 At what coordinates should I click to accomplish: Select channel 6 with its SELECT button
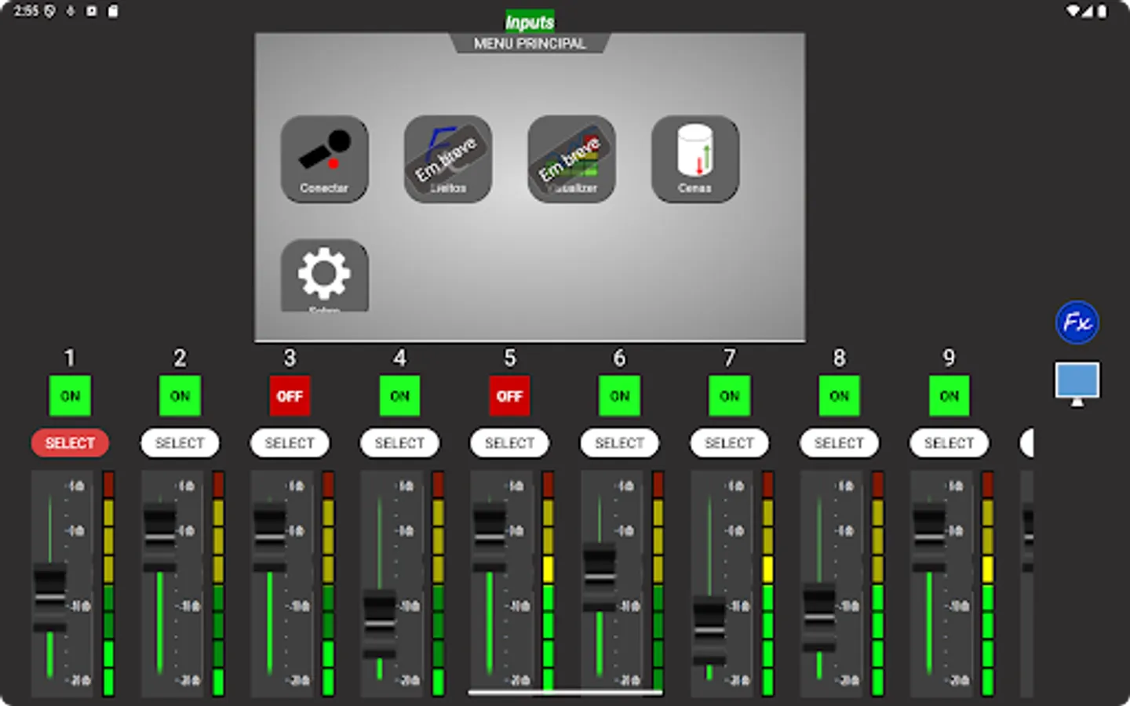619,443
